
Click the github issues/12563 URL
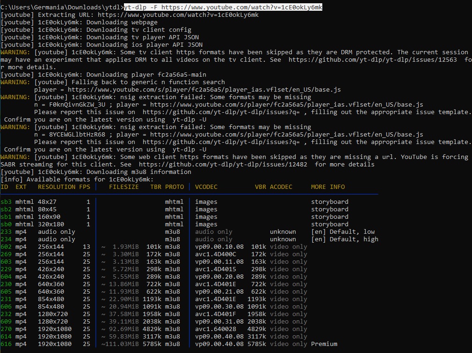(x=373, y=59)
